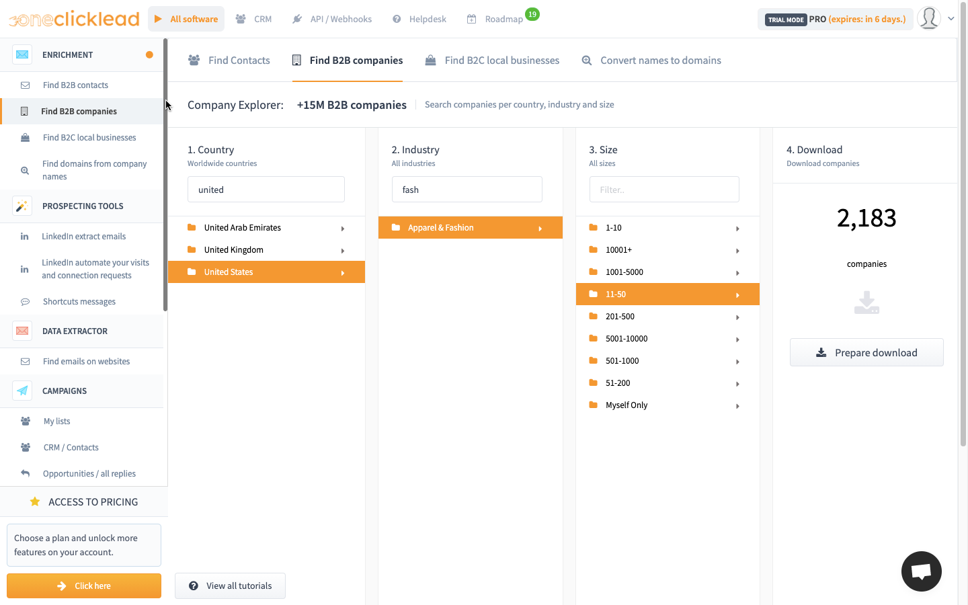The height and width of the screenshot is (605, 968).
Task: Open Shortcuts messages
Action: click(82, 302)
